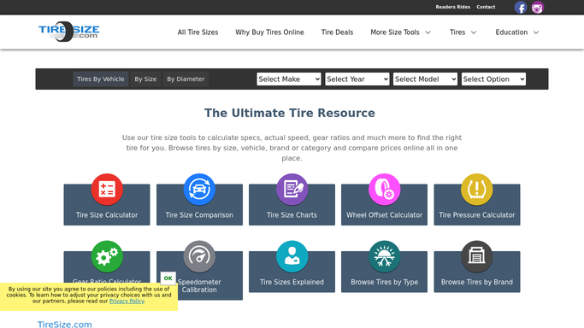Open the Tire Size Calculator icon

coord(107,190)
